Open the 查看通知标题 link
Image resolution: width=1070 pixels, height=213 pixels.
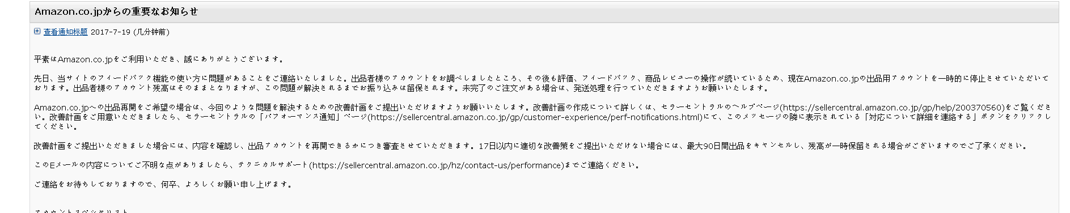[65, 32]
